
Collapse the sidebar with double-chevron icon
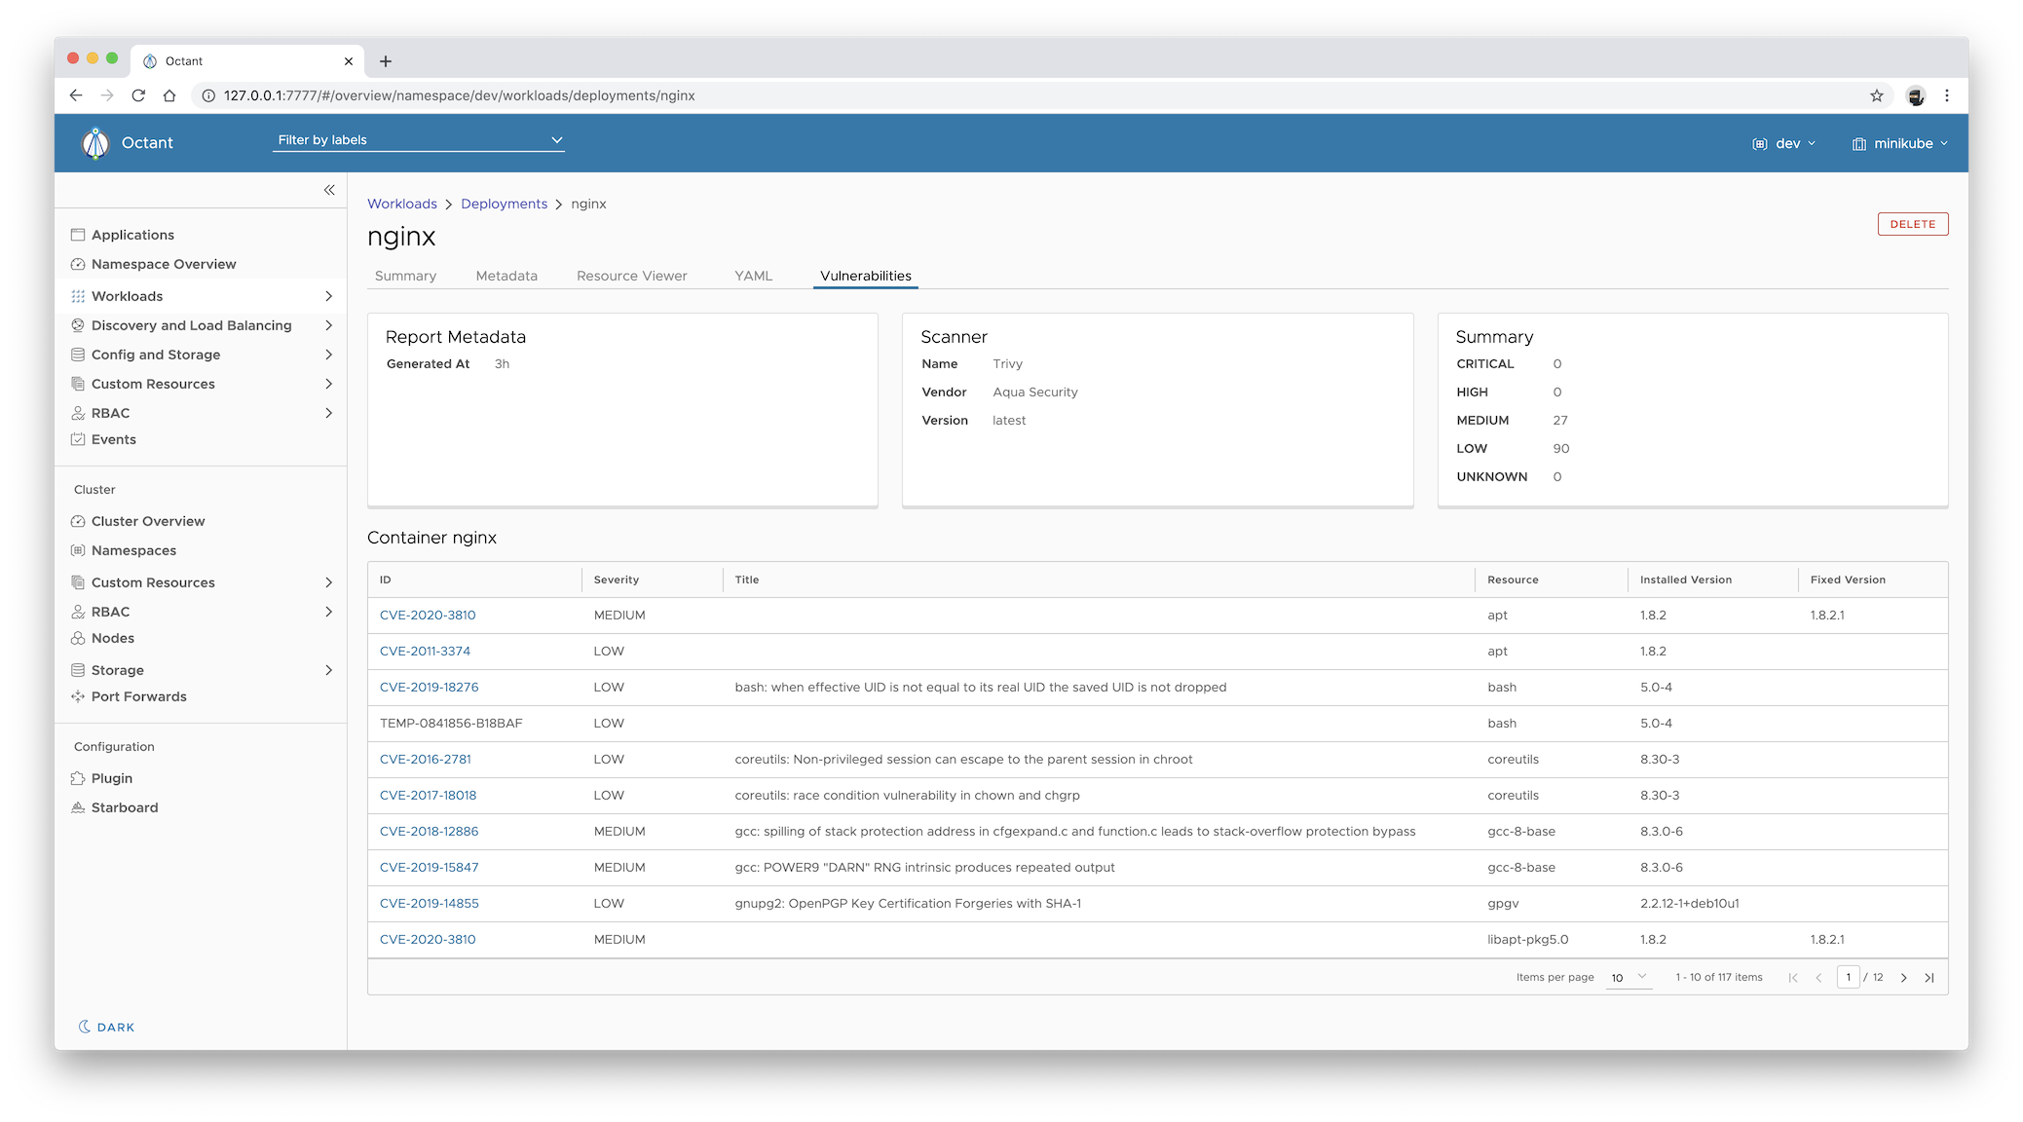coord(329,190)
